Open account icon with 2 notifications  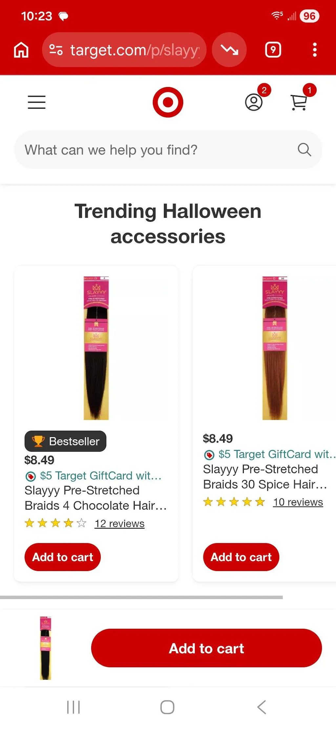coord(254,102)
